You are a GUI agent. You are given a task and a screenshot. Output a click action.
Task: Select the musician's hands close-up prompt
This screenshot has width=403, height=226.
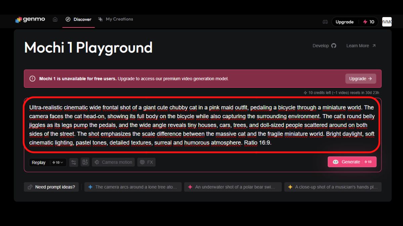[333, 187]
